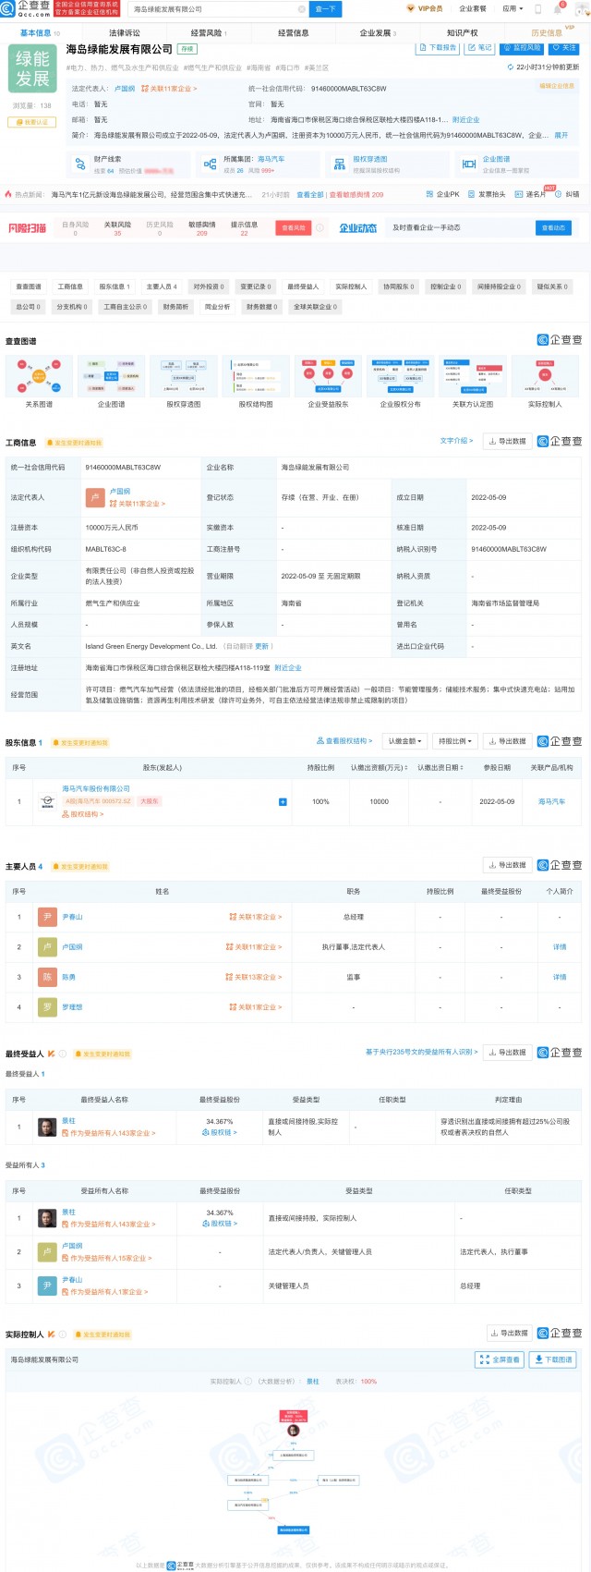This screenshot has width=591, height=1572.
Task: Click the 查看风险 button in 风险扫描
Action: tap(294, 227)
